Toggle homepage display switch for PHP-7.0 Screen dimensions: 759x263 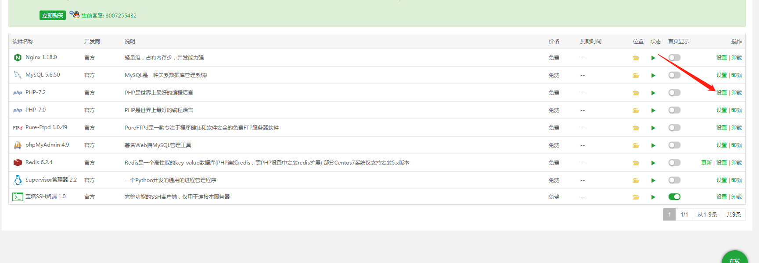(674, 110)
